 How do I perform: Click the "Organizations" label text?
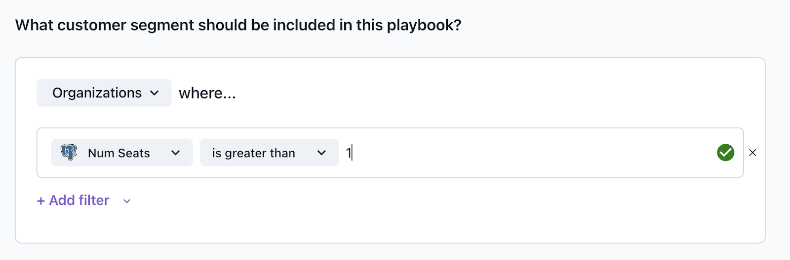97,93
